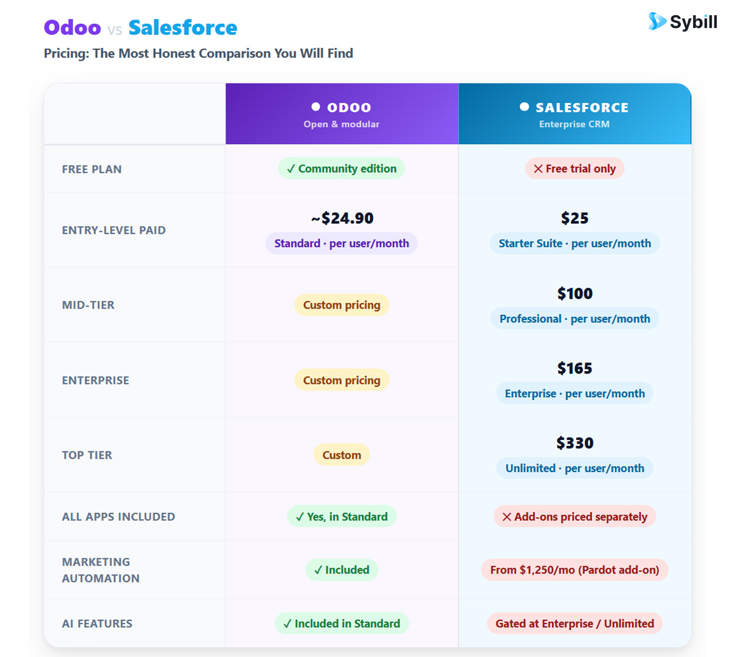
Task: Click the TOP TIER row label
Action: [x=87, y=455]
